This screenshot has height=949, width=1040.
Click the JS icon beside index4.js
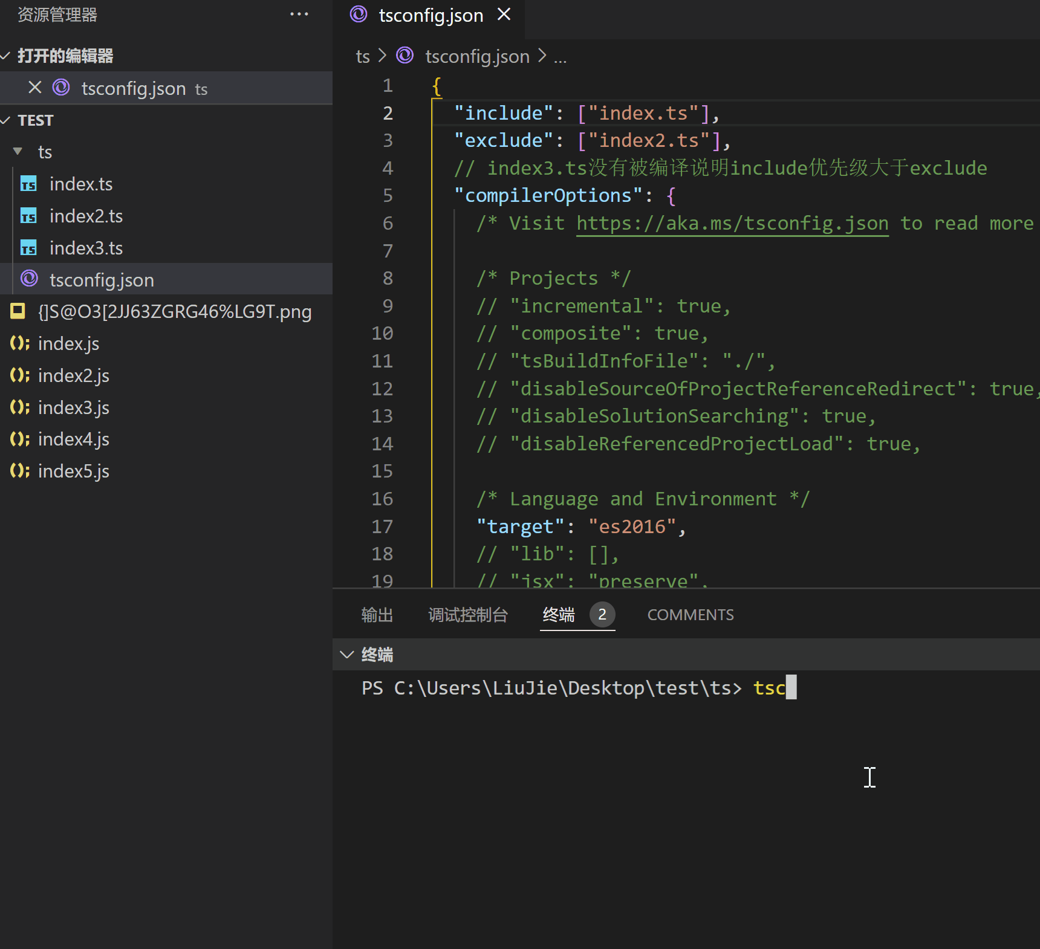click(19, 439)
